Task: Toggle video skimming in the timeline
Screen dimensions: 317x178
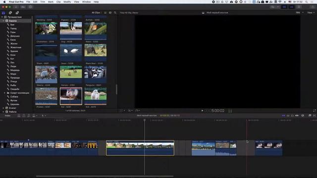Action: [283, 116]
